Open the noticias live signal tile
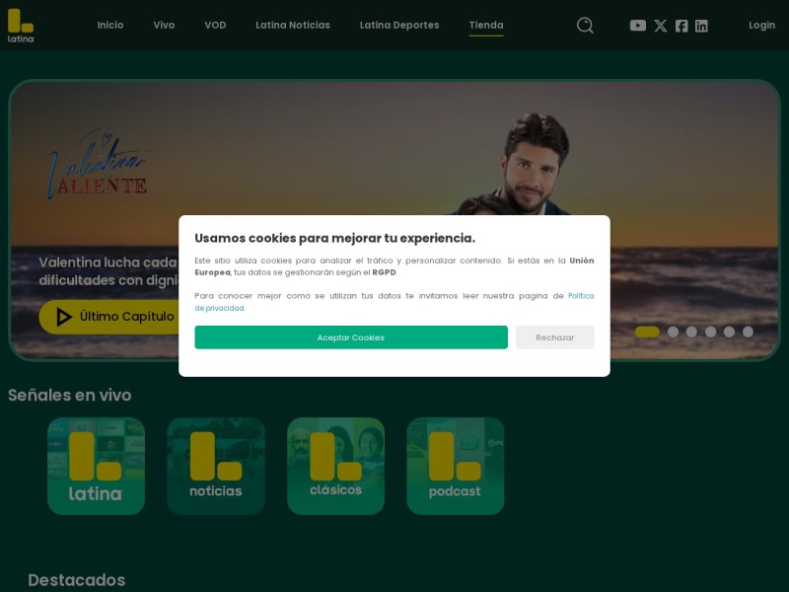This screenshot has height=592, width=789. tap(216, 466)
